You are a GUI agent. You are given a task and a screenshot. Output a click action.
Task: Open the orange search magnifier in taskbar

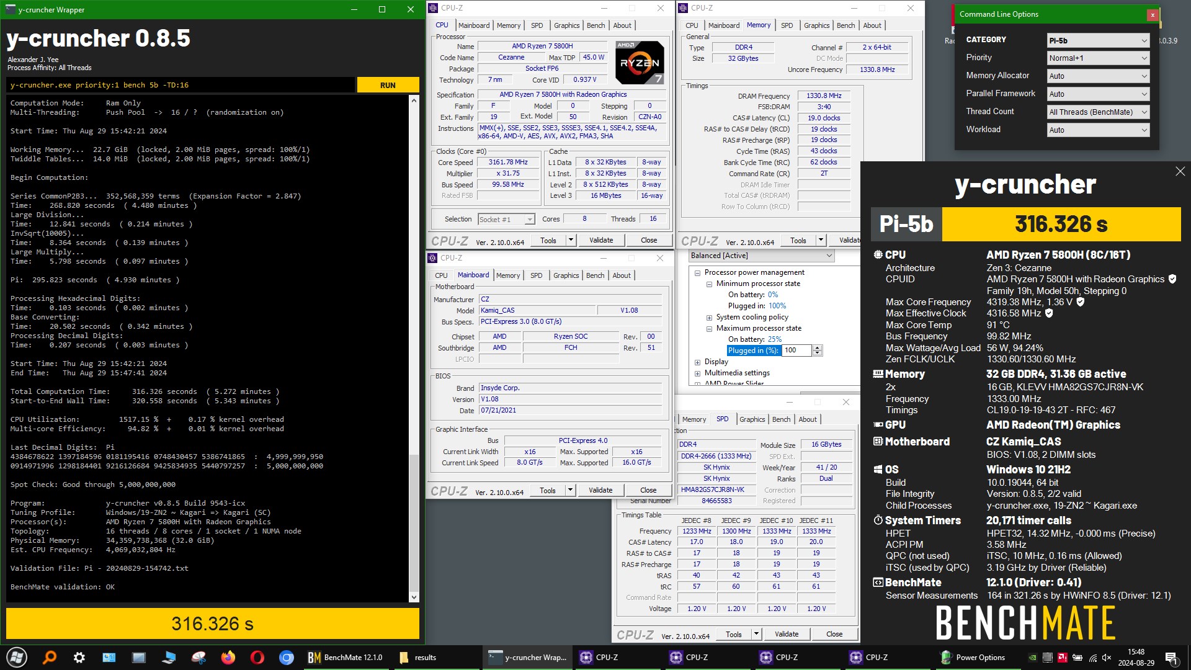(50, 657)
